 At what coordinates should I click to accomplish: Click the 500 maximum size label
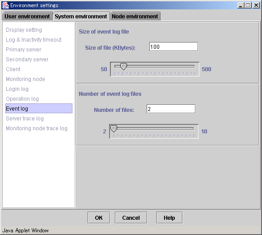[x=207, y=69]
